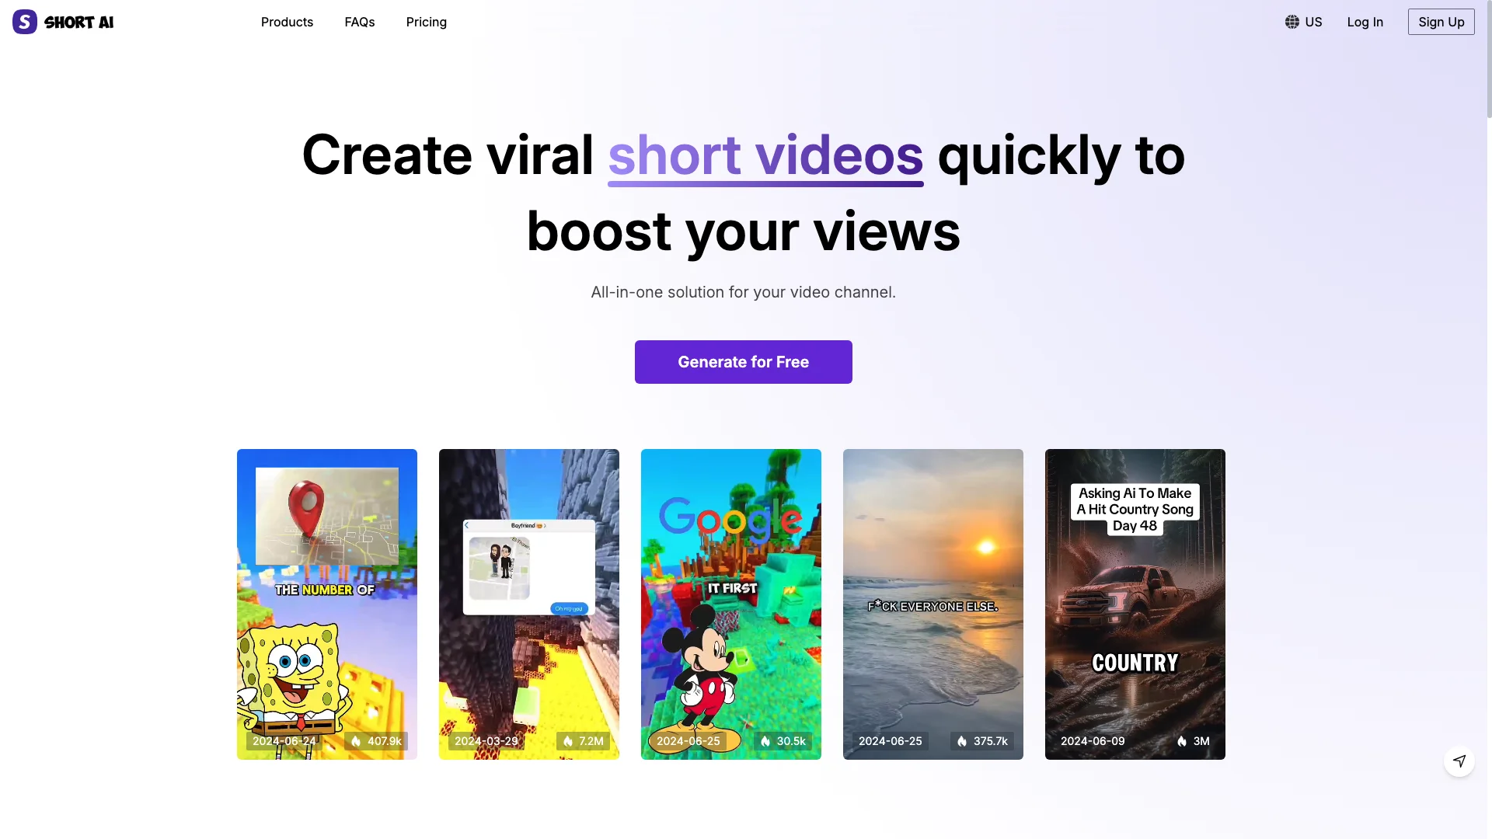
Task: Click the Generate for Free button
Action: click(743, 361)
